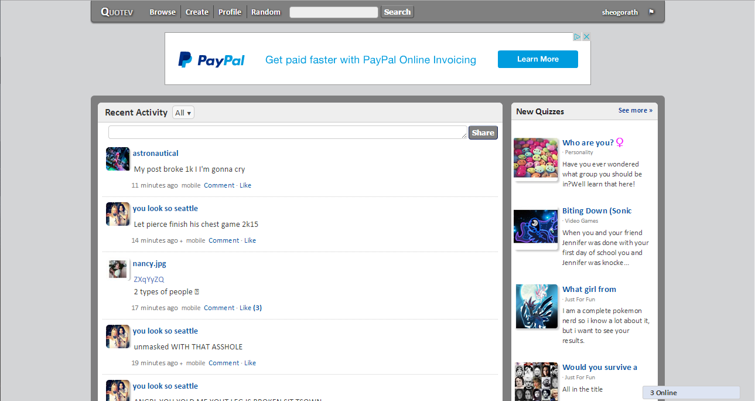755x401 pixels.
Task: Open nancy.jpg's avatar picture
Action: 118,269
